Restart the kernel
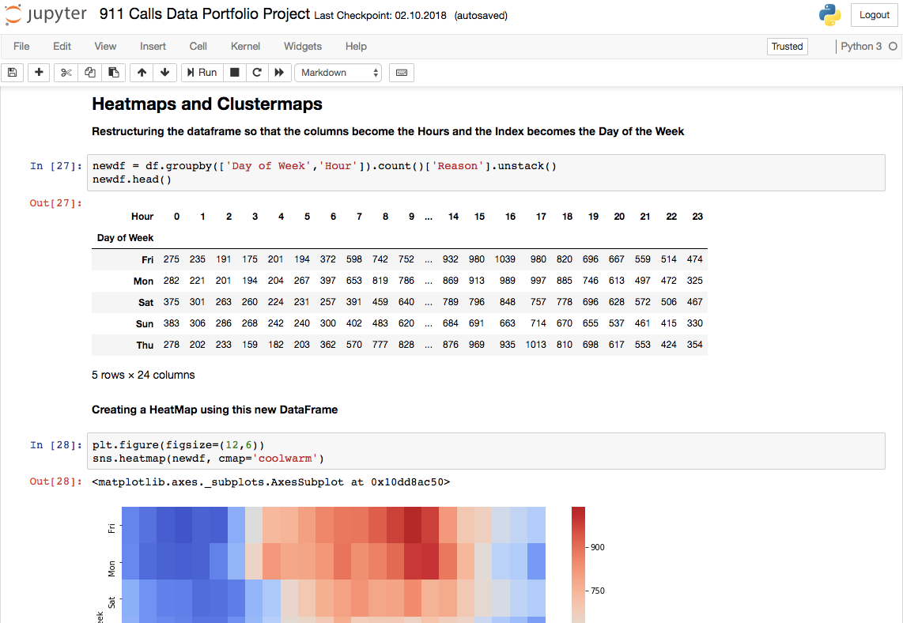 pyautogui.click(x=257, y=72)
